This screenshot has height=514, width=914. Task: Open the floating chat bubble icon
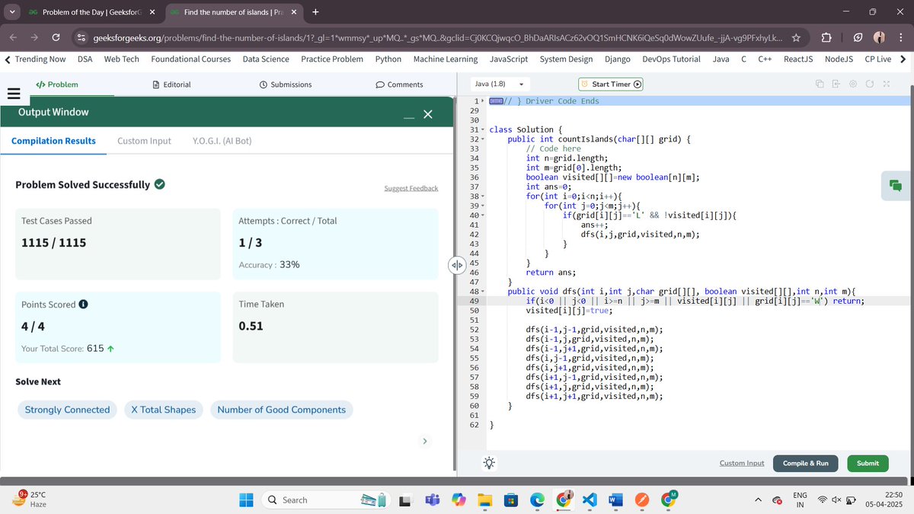pos(896,185)
